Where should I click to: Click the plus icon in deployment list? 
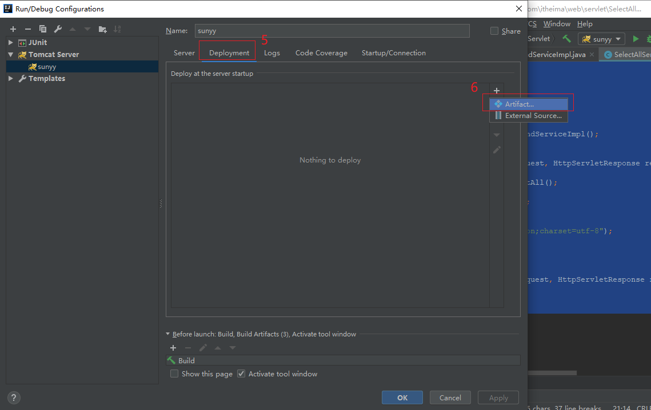497,91
